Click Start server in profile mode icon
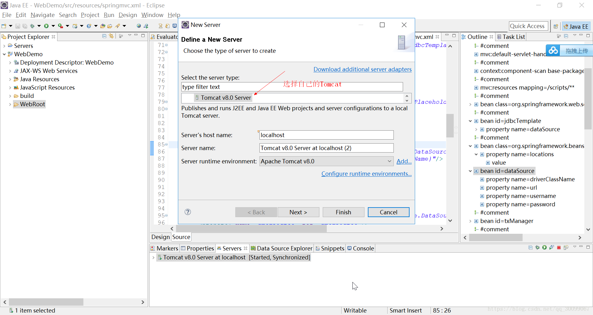Viewport: 593px width, 315px height. pyautogui.click(x=552, y=247)
